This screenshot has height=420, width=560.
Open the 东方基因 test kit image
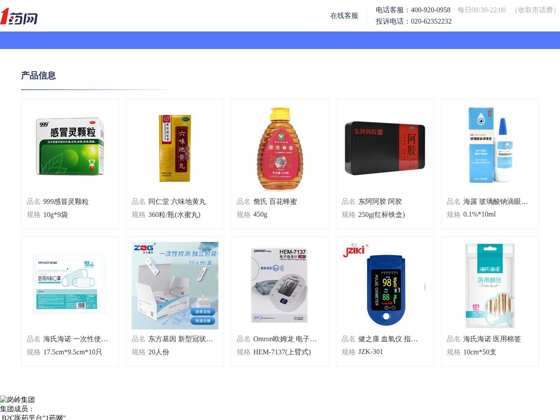[x=175, y=285]
